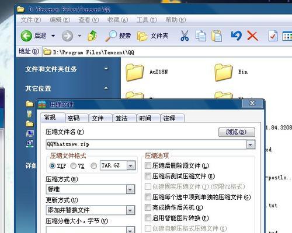The height and width of the screenshot is (233, 292).
Task: Open the Views icon in the toolbar
Action: tap(287, 36)
